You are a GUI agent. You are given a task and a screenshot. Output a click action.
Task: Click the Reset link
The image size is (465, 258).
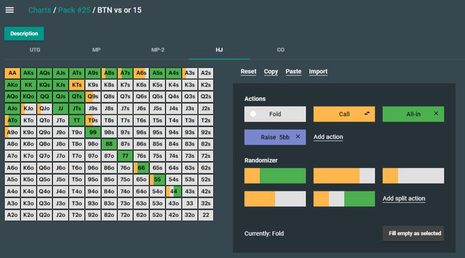(248, 72)
